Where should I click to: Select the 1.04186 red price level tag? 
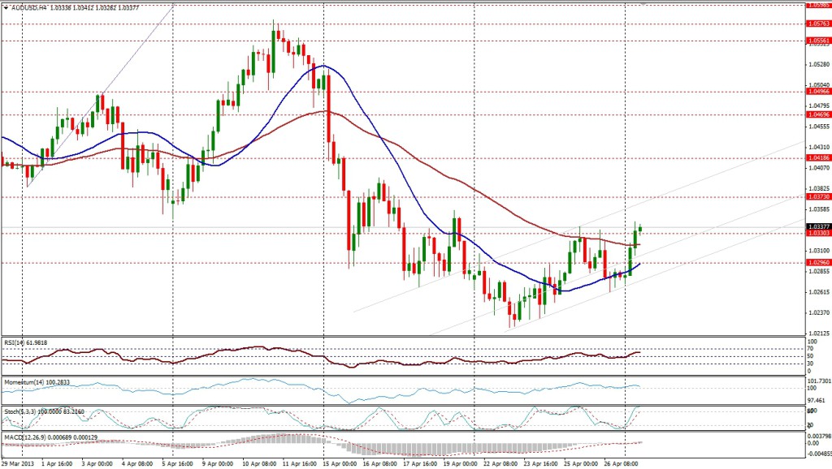[817, 157]
